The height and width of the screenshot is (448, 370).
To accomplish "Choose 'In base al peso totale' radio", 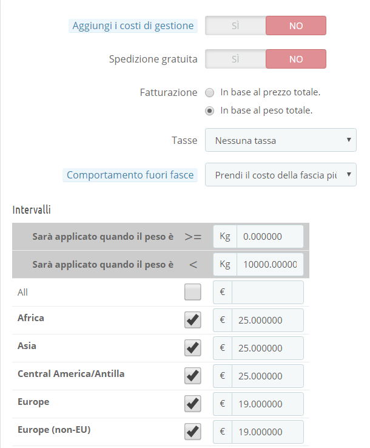I will pyautogui.click(x=210, y=110).
